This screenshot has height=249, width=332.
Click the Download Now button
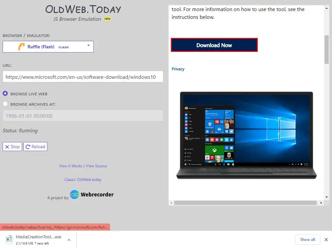(x=214, y=45)
